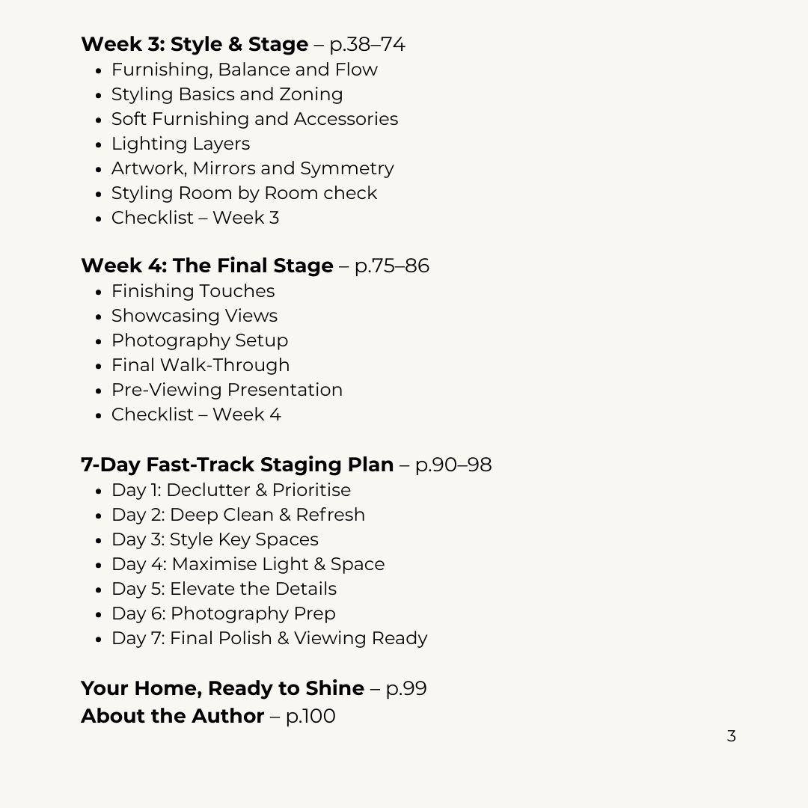Click the page number 3
Viewport: 808px width, 808px height.
pyautogui.click(x=731, y=736)
